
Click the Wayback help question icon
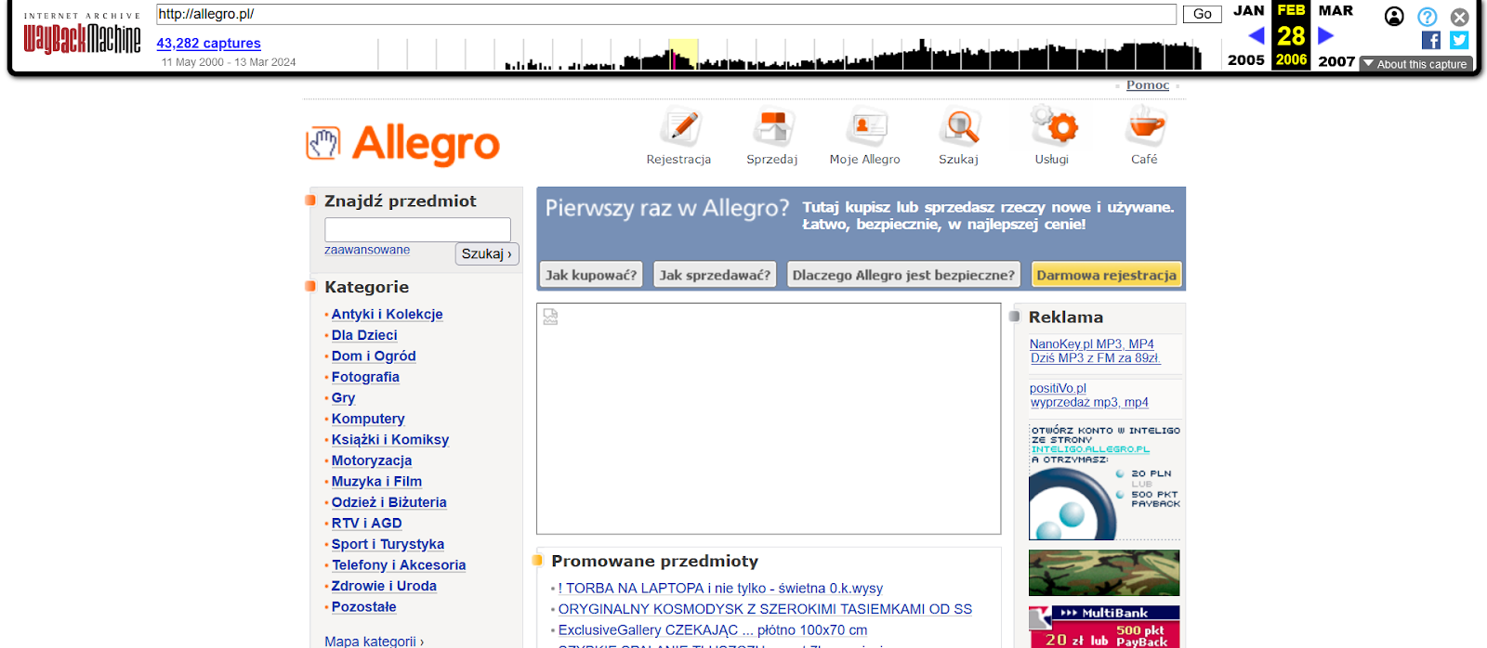pos(1427,17)
